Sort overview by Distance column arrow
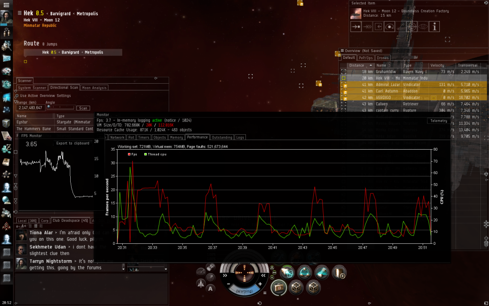489x306 pixels. pyautogui.click(x=371, y=65)
